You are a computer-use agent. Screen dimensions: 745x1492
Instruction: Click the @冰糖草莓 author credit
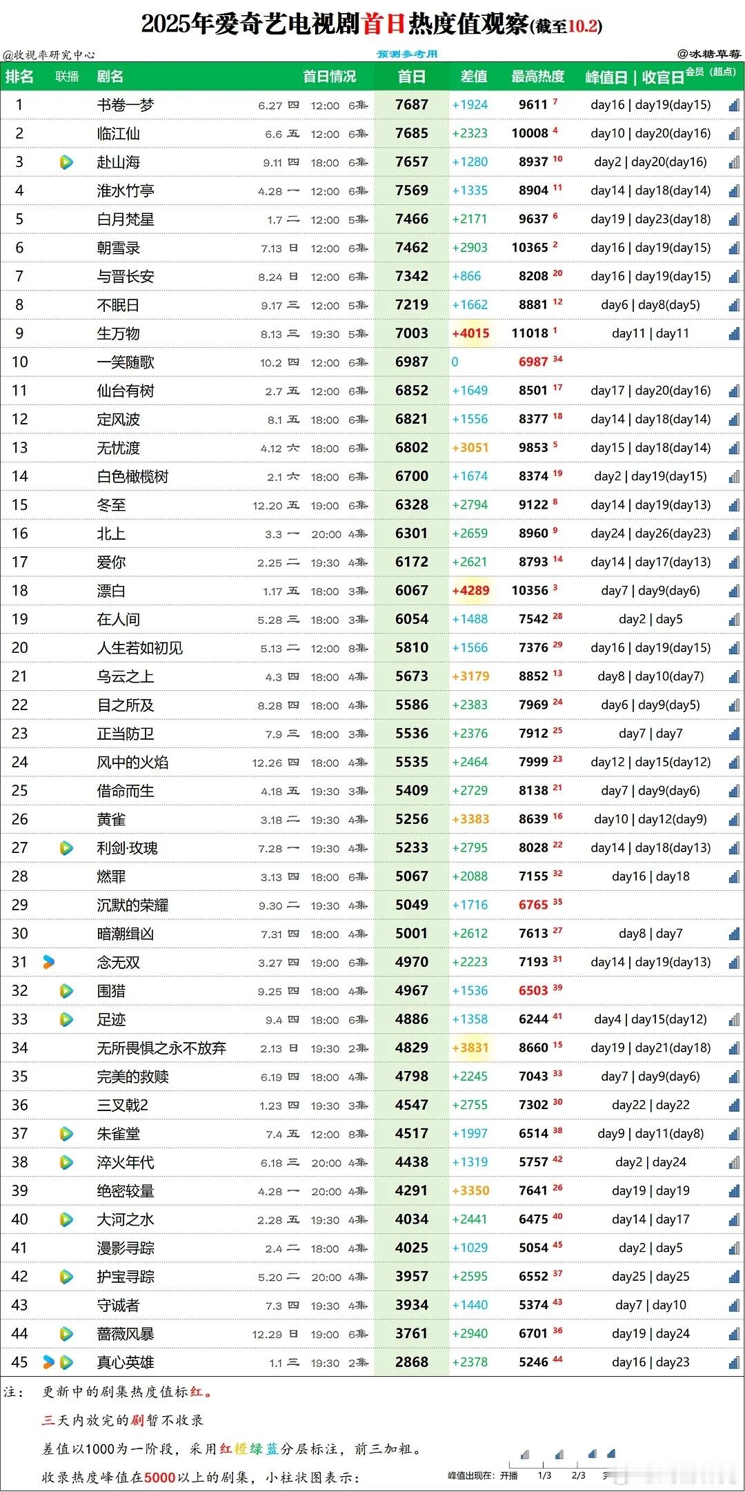pyautogui.click(x=708, y=54)
